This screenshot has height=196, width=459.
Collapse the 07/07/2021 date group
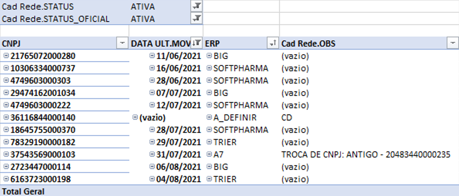tap(152, 93)
